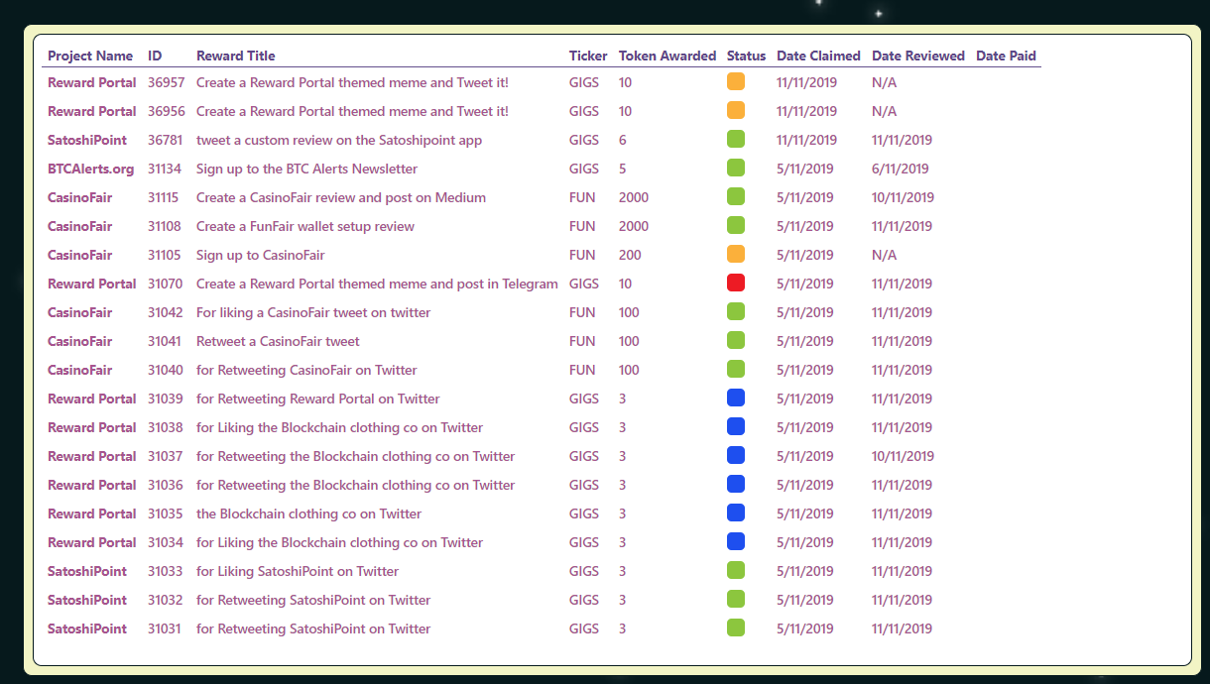Viewport: 1210px width, 684px height.
Task: Click the orange status square for ID 36957
Action: [x=736, y=82]
